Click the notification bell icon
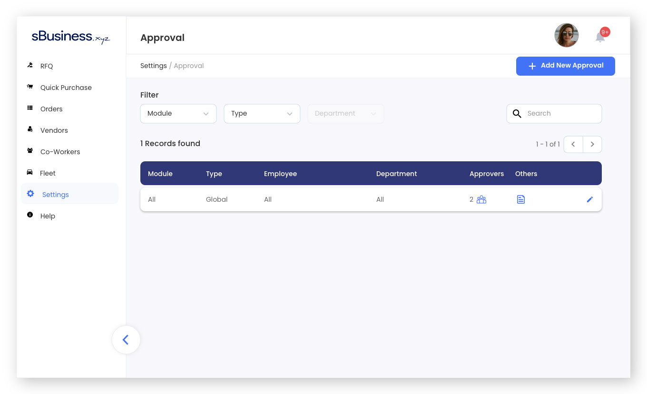 point(600,37)
